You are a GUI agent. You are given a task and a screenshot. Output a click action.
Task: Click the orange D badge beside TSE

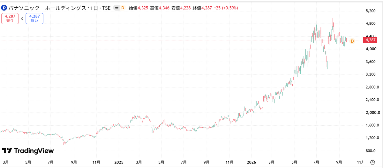tap(123, 8)
